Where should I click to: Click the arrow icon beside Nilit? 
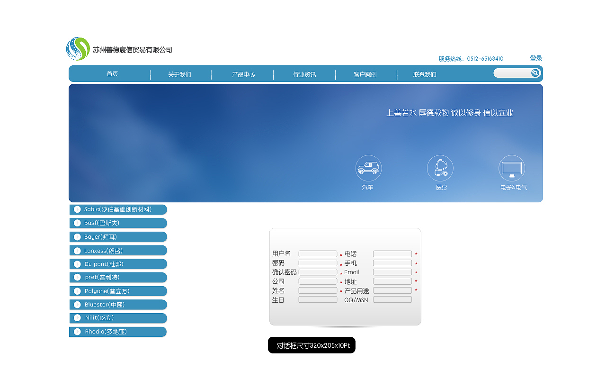click(78, 318)
